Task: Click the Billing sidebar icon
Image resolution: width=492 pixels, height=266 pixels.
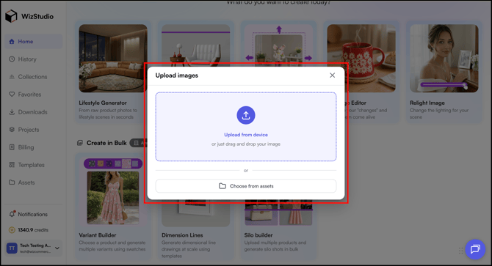Action: [12, 147]
